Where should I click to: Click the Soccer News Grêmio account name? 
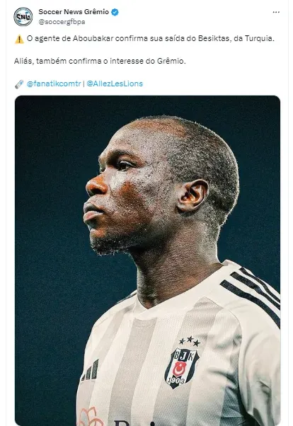tap(74, 12)
